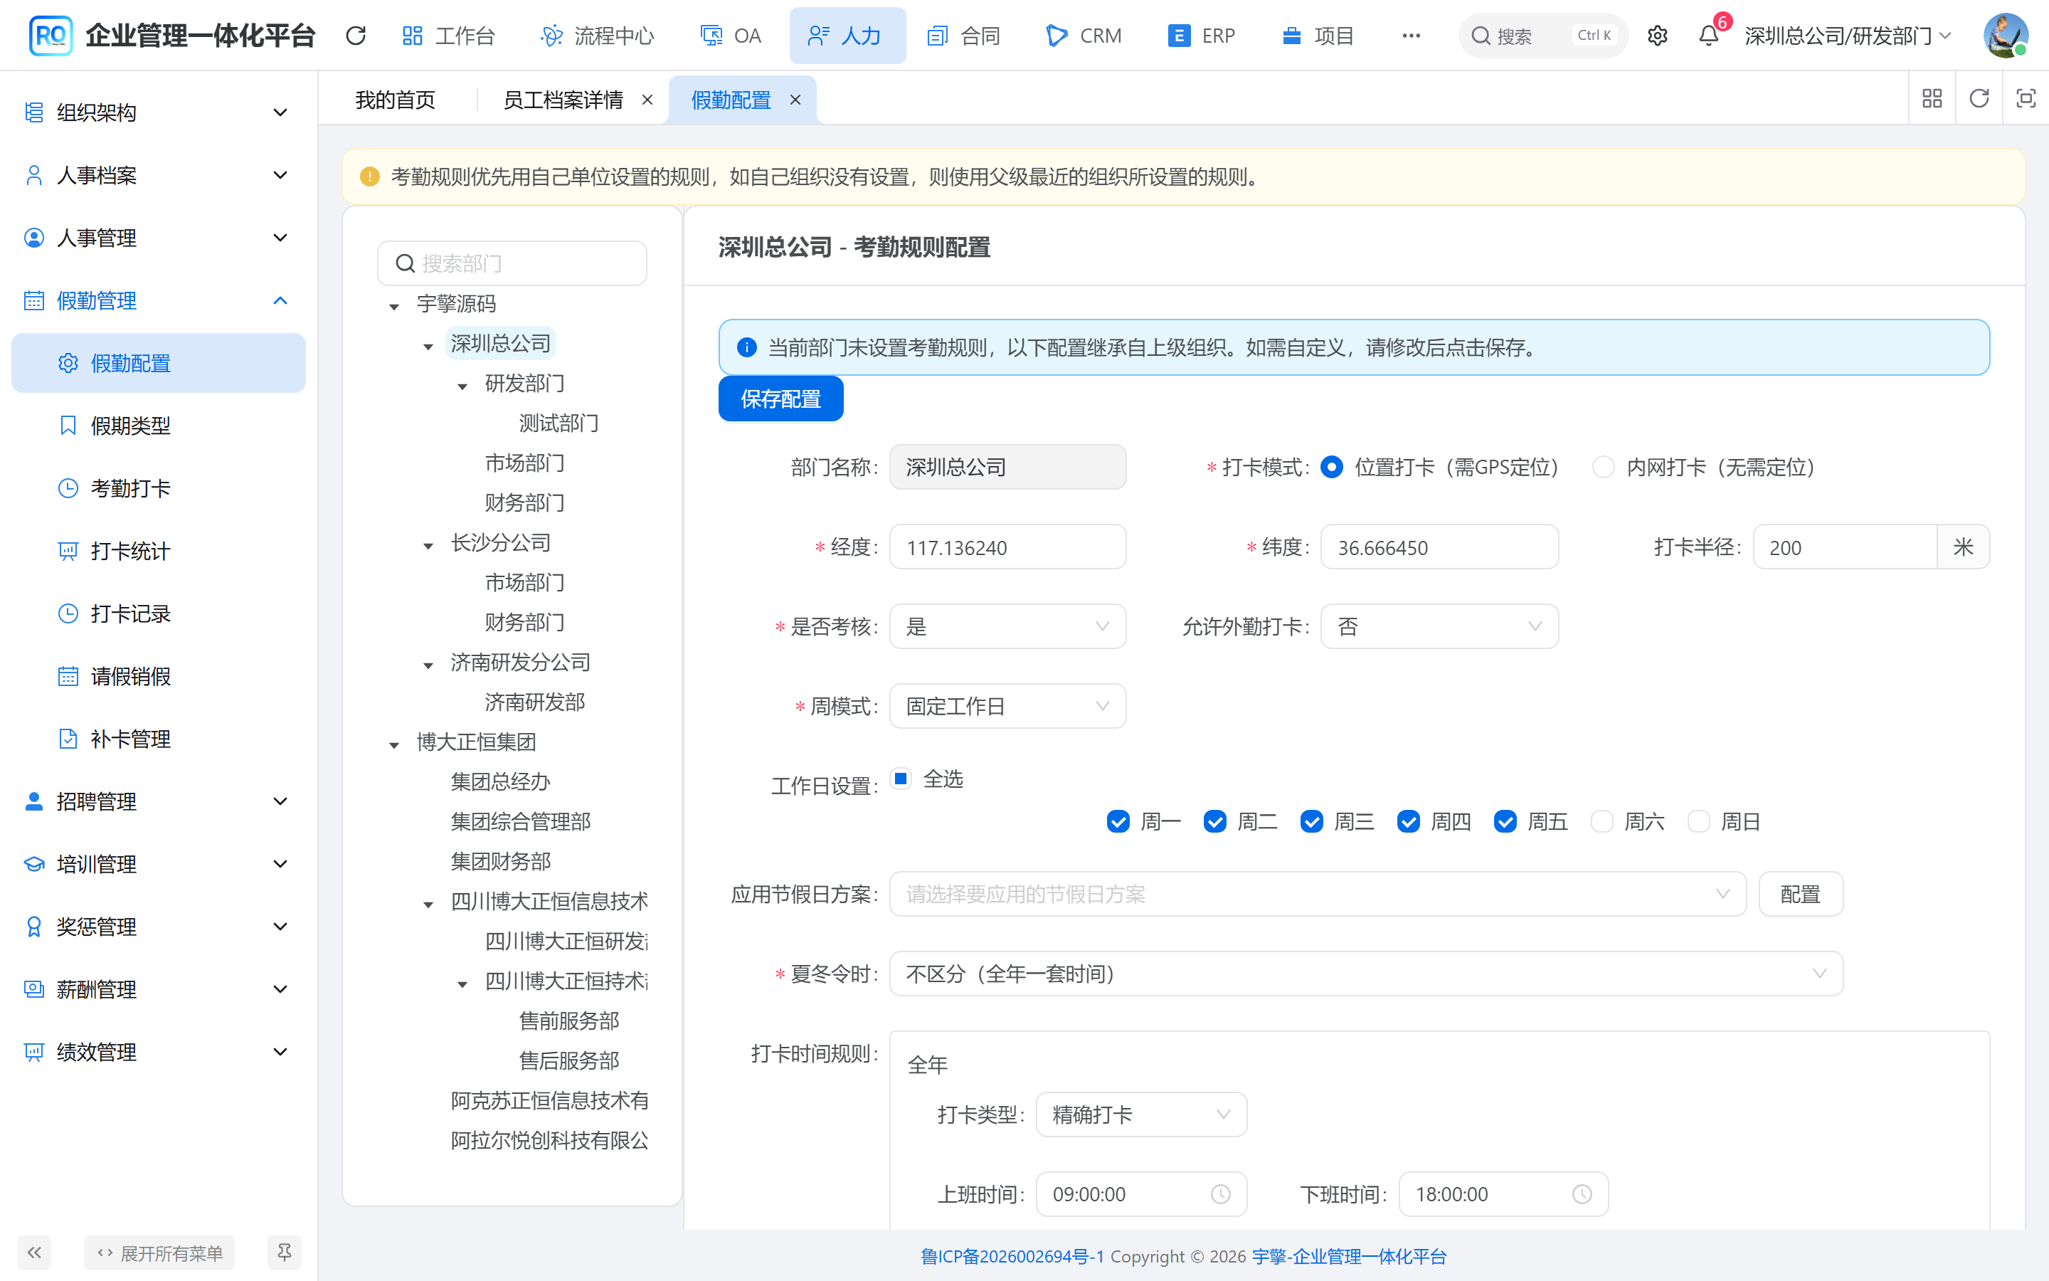Open the 打卡类型 dropdown
Image resolution: width=2049 pixels, height=1281 pixels.
tap(1140, 1114)
